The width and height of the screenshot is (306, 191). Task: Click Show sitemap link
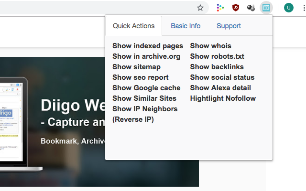[x=136, y=67]
